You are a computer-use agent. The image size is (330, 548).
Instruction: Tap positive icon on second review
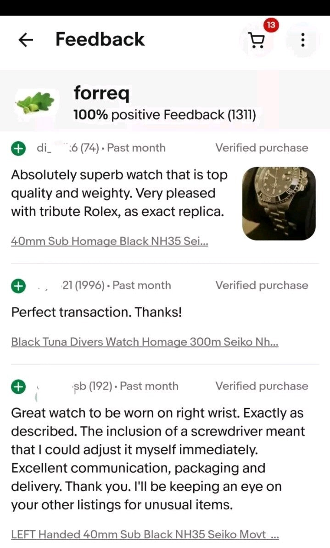click(x=18, y=286)
